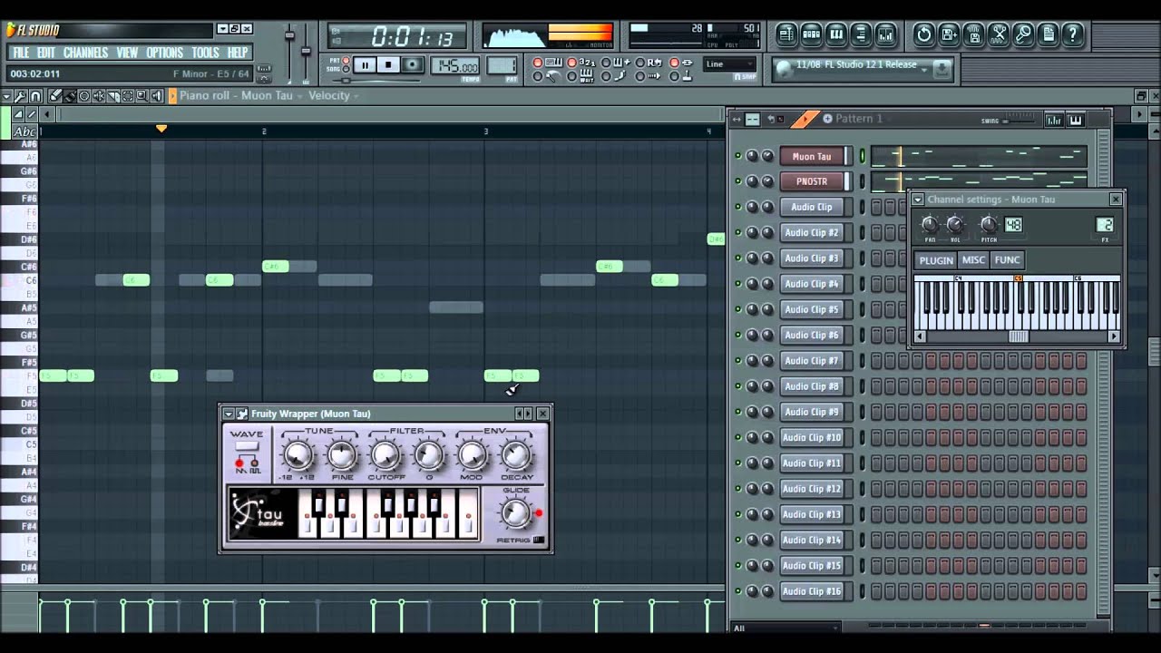Click the download icon beside the news panel

point(942,68)
